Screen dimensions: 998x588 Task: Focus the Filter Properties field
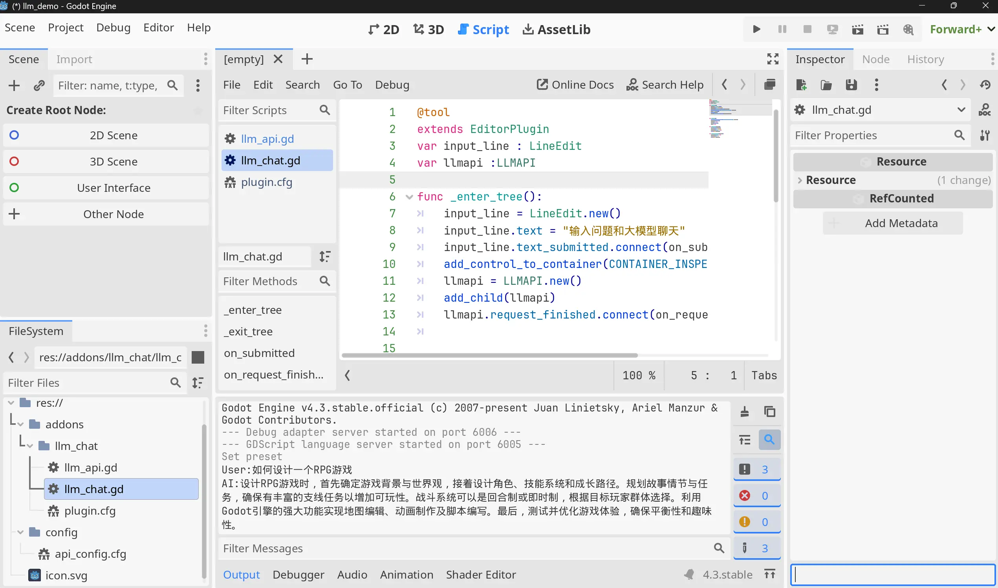pyautogui.click(x=880, y=135)
